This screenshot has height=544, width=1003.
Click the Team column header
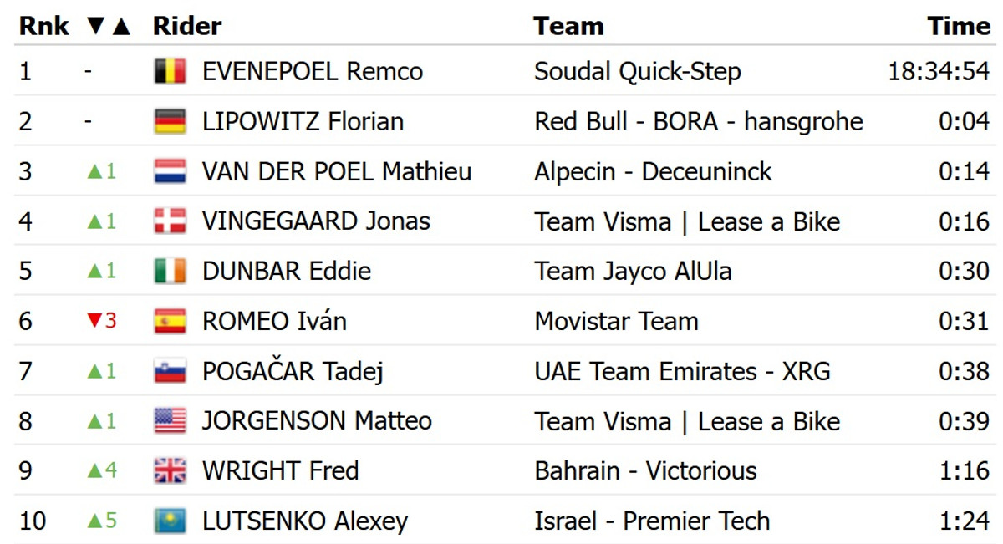coord(568,26)
